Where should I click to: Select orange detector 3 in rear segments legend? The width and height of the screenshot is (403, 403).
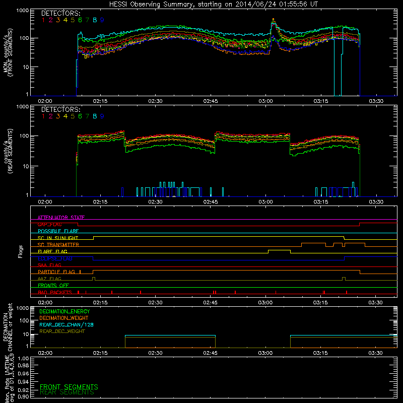(58, 116)
